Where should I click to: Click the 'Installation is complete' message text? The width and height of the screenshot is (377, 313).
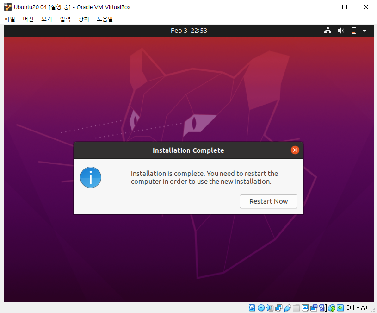(x=204, y=177)
